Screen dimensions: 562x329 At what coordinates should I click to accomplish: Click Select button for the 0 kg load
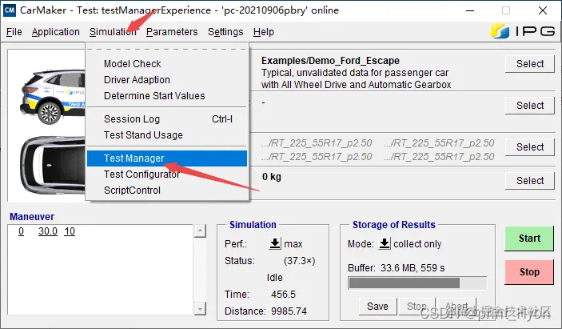(530, 180)
